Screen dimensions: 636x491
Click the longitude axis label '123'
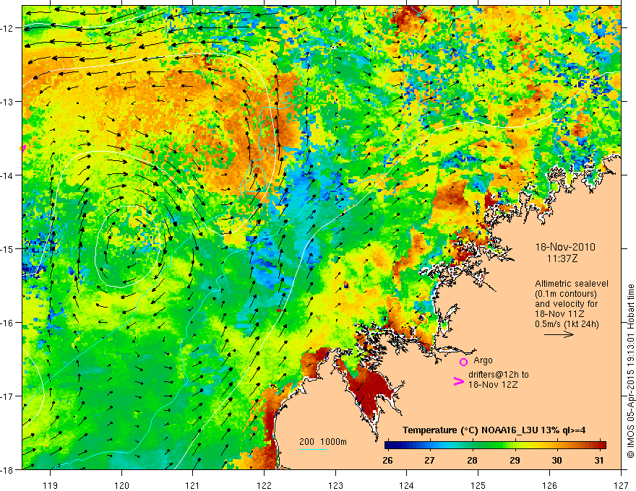(335, 485)
